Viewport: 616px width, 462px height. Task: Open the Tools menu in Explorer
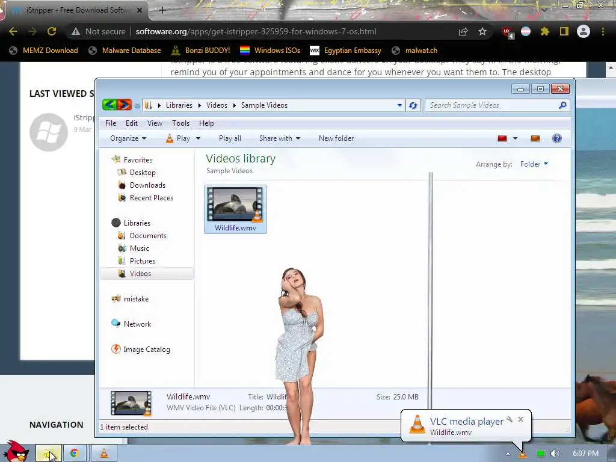180,123
